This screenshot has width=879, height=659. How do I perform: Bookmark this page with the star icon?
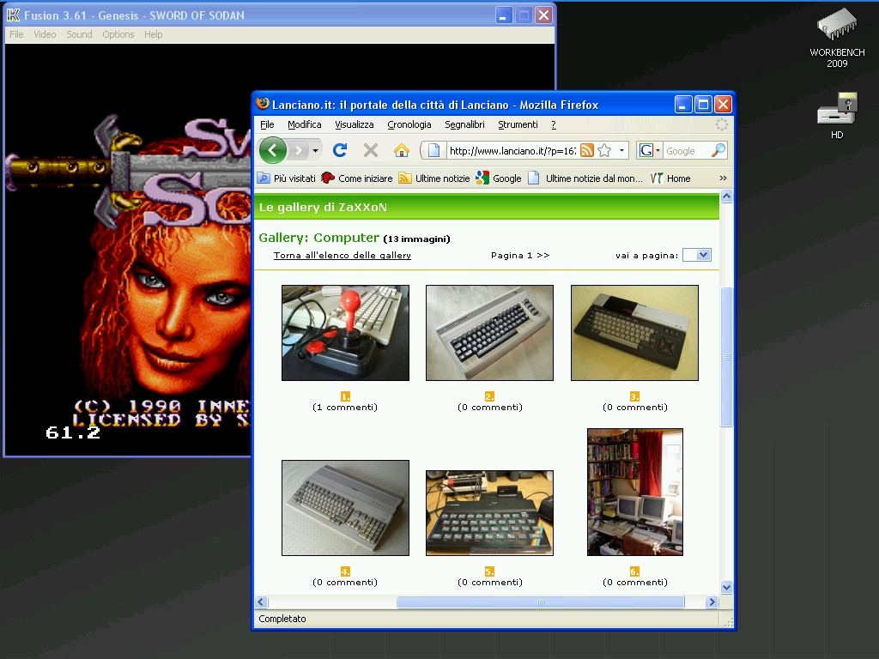tap(604, 150)
